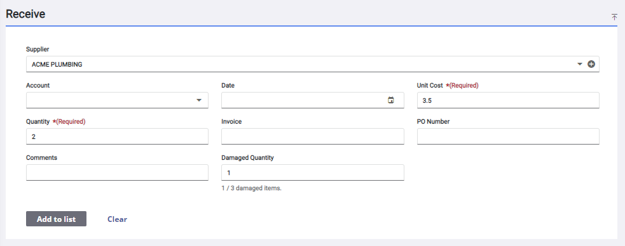This screenshot has height=246, width=625.
Task: Click the Clear link
Action: point(117,219)
